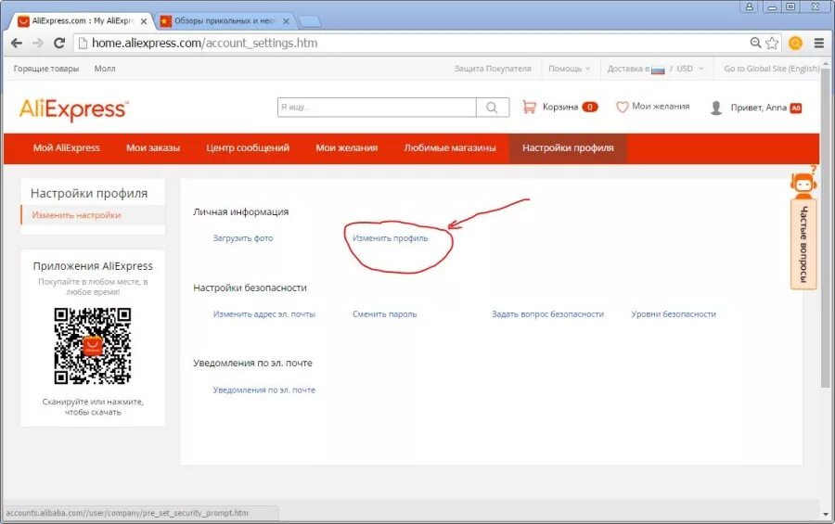The height and width of the screenshot is (524, 835).
Task: Go to Global Site (English)
Action: (772, 69)
